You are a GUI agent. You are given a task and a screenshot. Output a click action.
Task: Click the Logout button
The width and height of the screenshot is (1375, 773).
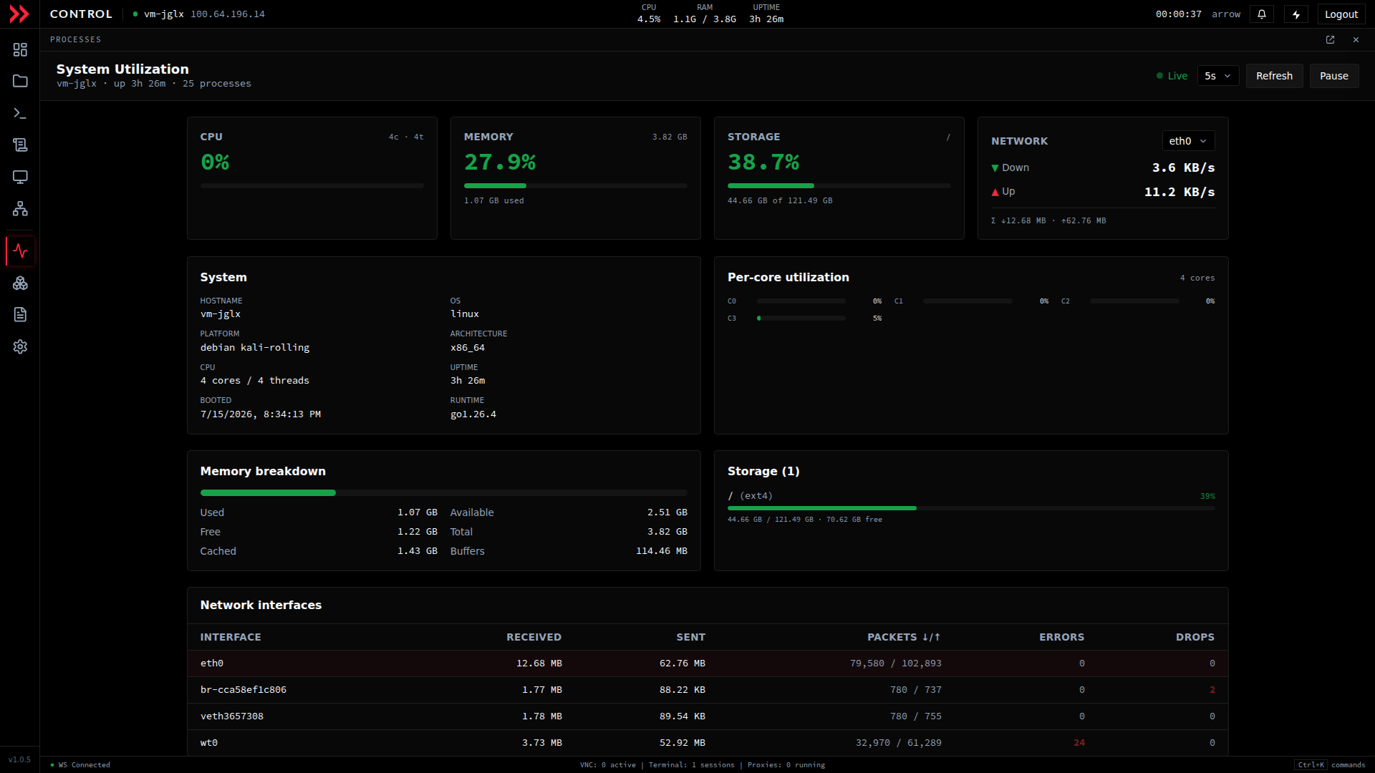click(1341, 14)
